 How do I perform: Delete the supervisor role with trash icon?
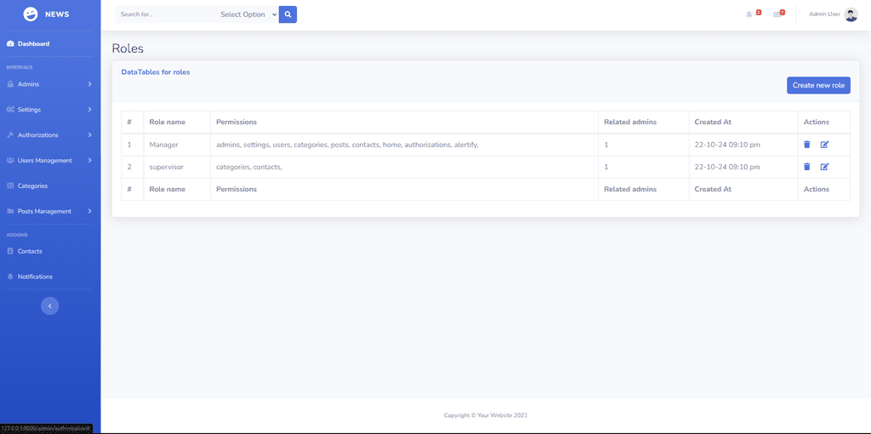[806, 167]
